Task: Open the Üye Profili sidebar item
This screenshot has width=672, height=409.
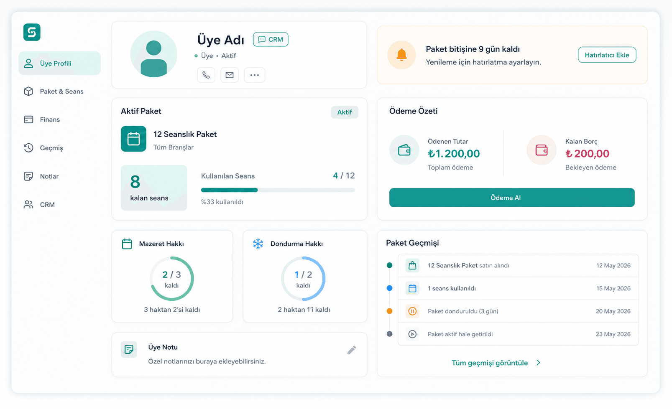Action: (59, 63)
